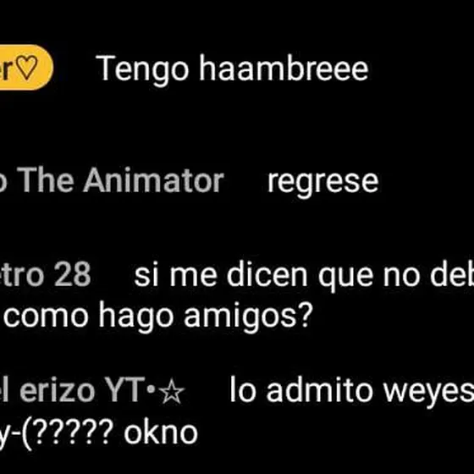
Task: Click the word amigos? in chat
Action: 248,317
